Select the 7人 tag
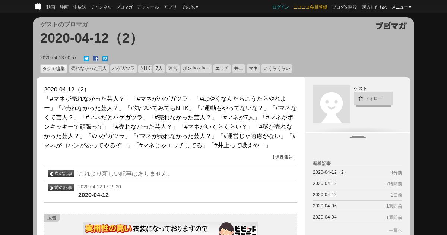447x235 pixels. 159,69
